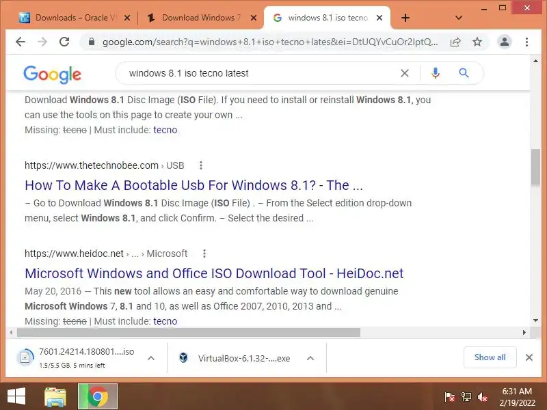This screenshot has height=410, width=547.
Task: Click the ISO download progress icon
Action: pos(25,357)
